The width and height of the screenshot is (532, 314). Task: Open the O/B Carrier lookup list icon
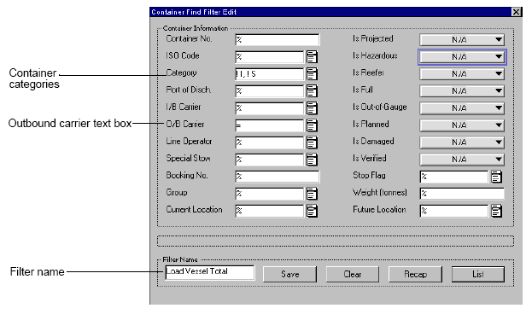tap(312, 125)
